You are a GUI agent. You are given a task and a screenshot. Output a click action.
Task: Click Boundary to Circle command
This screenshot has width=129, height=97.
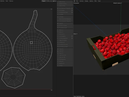pyautogui.click(x=65, y=44)
